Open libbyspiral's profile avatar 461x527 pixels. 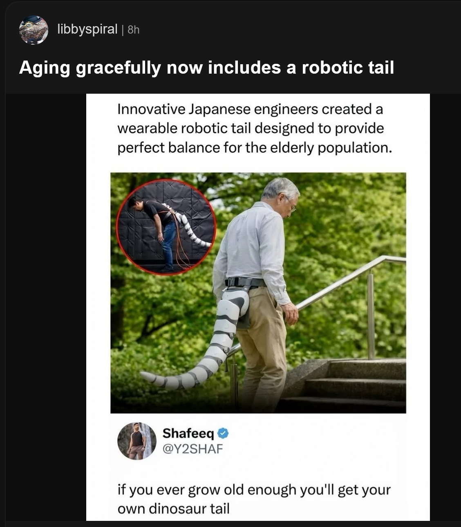34,30
